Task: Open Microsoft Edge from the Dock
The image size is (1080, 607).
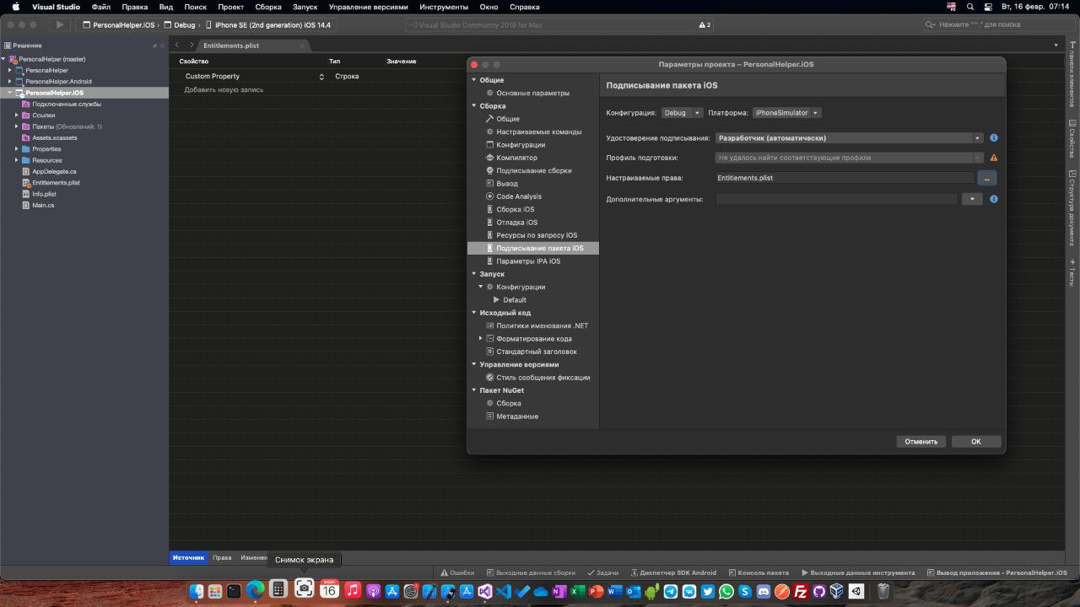Action: [255, 591]
